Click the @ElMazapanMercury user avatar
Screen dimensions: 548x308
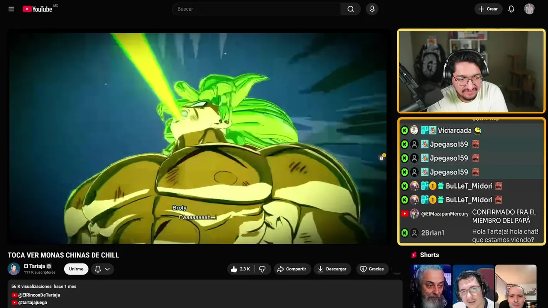pos(414,214)
